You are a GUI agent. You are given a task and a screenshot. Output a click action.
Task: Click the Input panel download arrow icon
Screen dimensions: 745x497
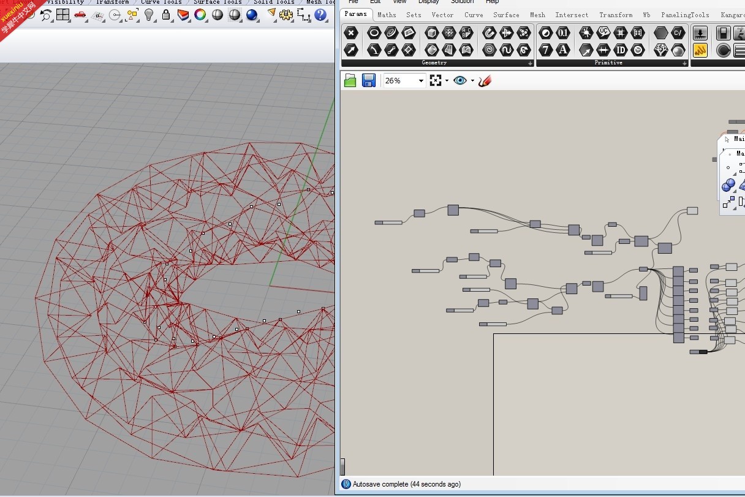(700, 33)
